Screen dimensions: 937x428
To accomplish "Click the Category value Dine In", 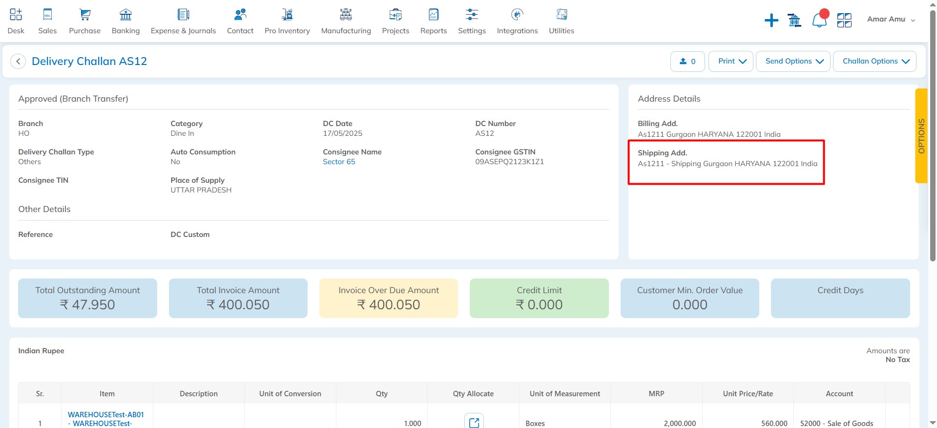I will pyautogui.click(x=182, y=133).
